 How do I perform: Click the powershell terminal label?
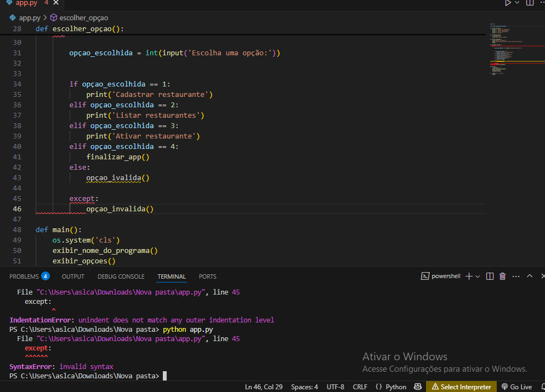441,276
